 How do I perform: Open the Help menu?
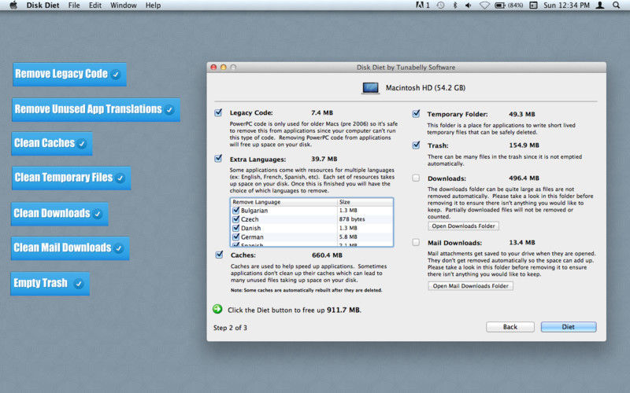tap(153, 6)
